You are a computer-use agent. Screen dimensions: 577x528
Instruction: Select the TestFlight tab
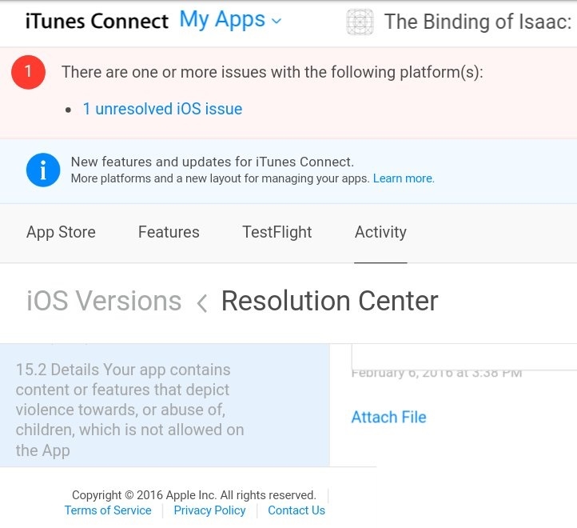(x=277, y=233)
